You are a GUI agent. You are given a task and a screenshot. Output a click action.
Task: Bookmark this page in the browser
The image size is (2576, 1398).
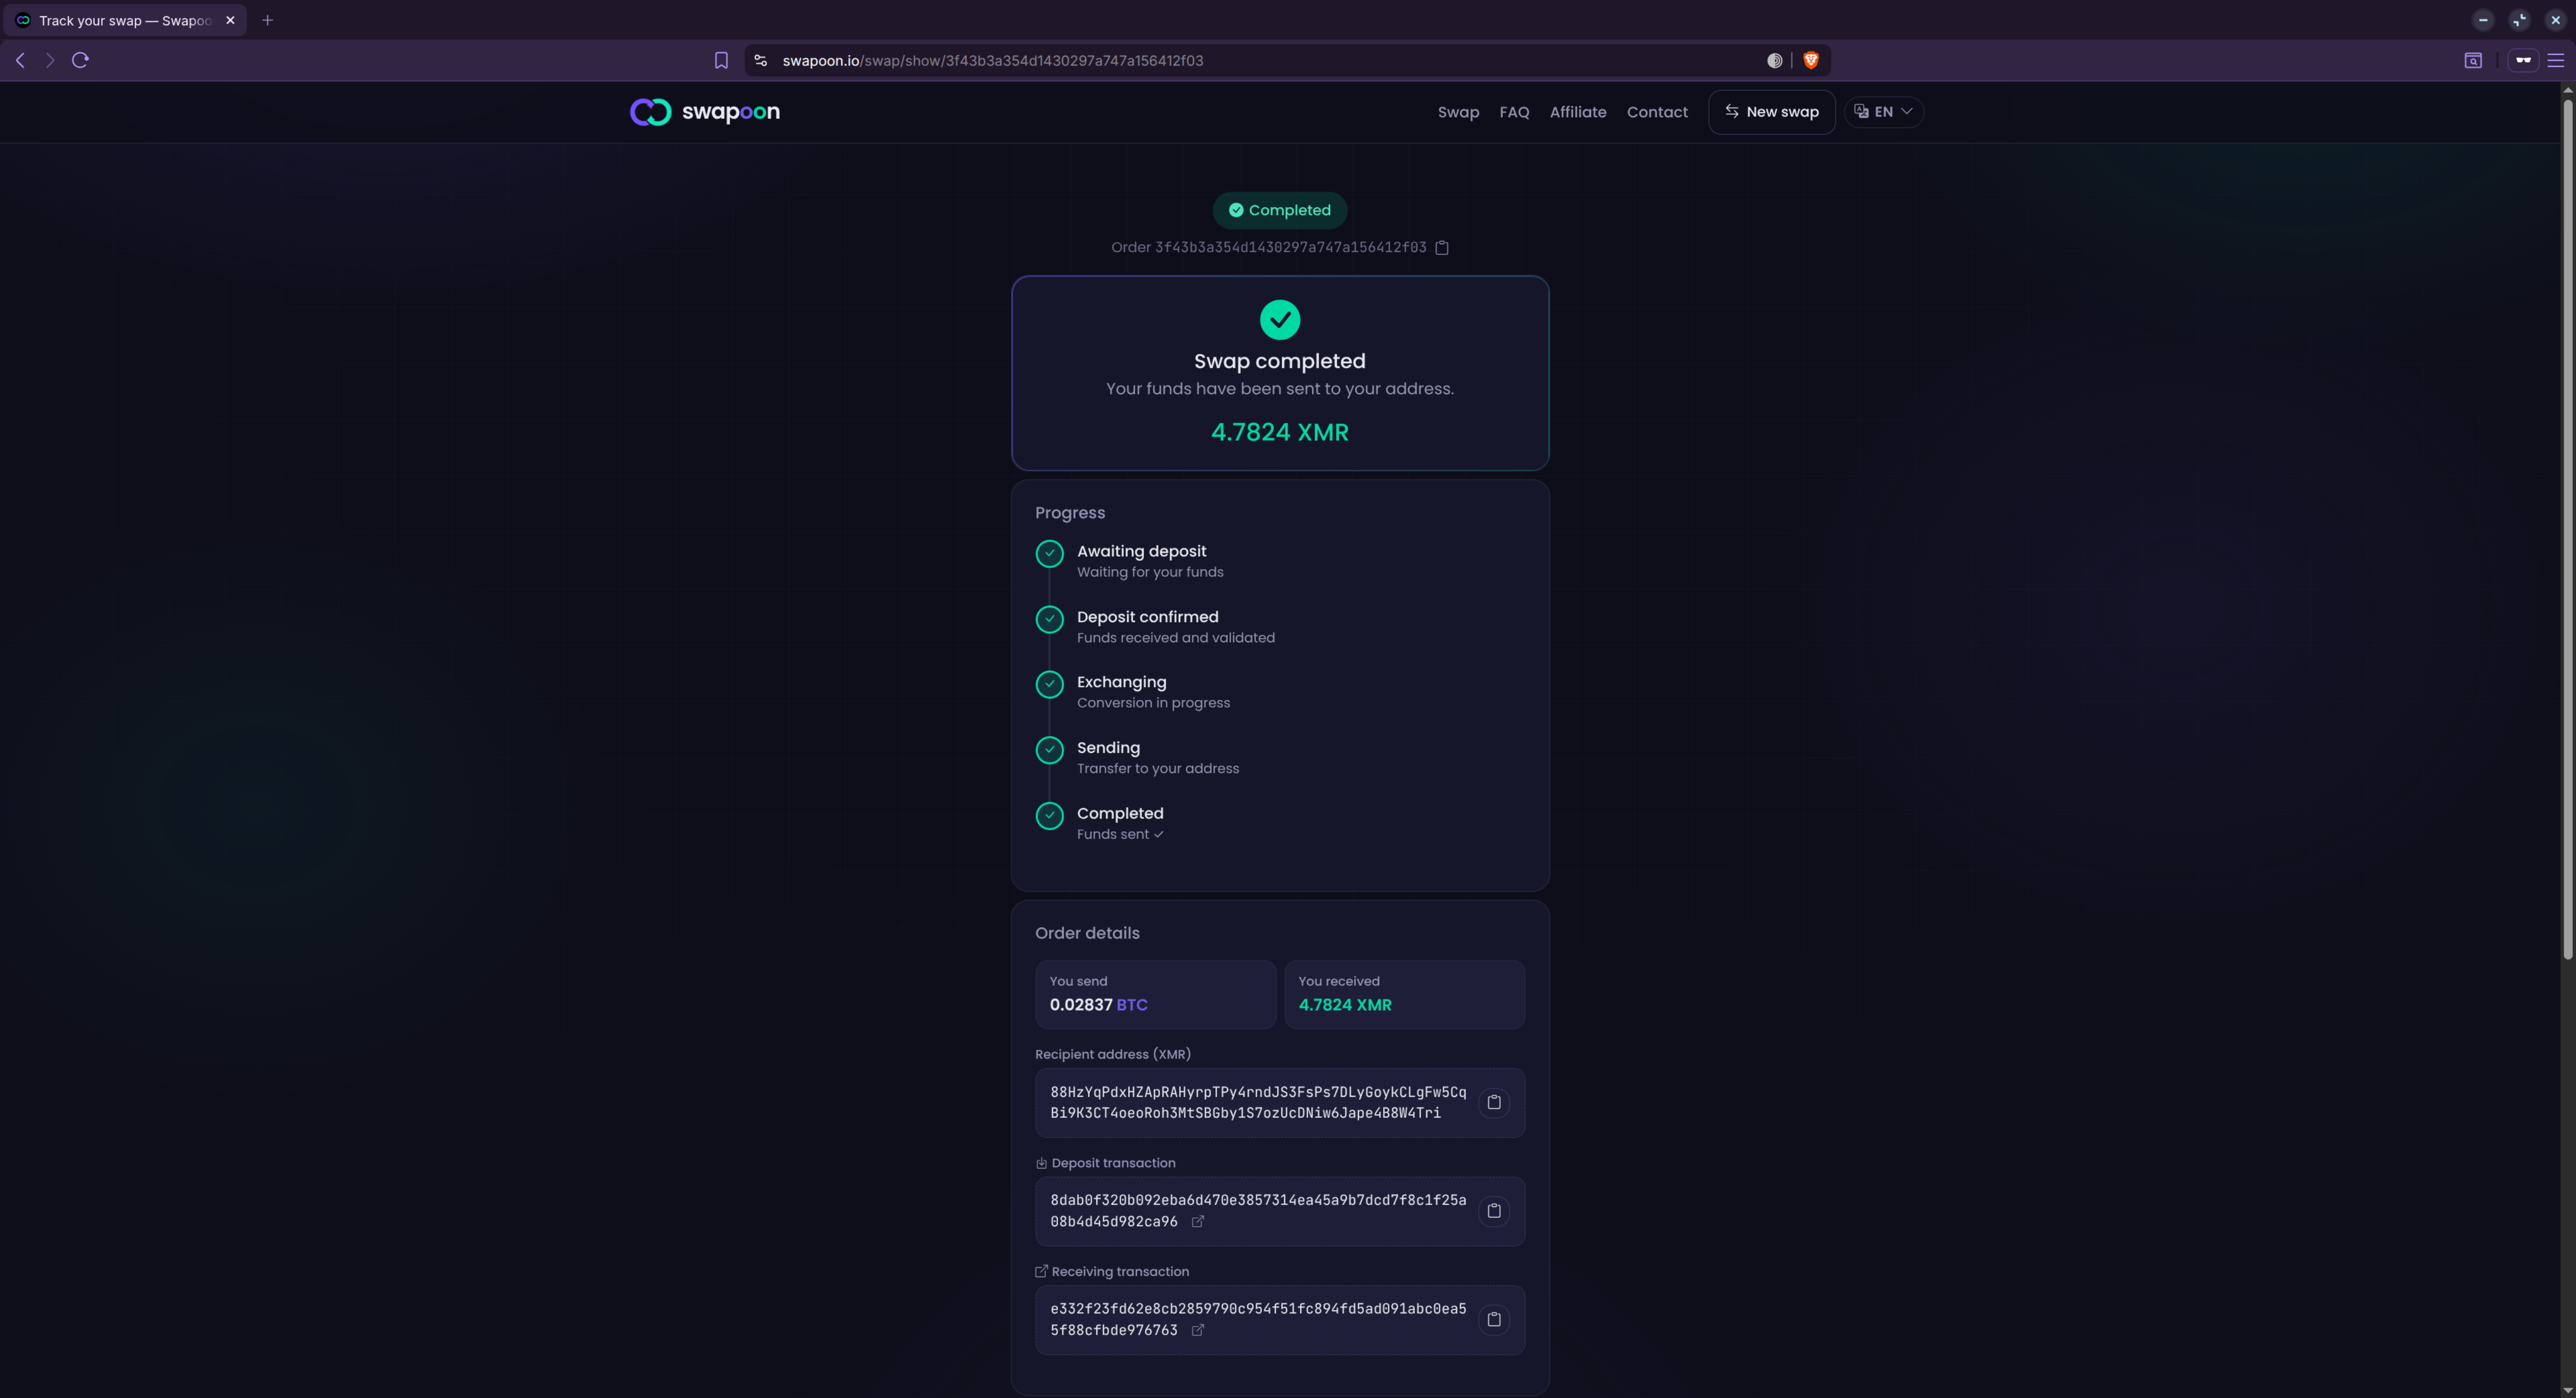click(721, 61)
